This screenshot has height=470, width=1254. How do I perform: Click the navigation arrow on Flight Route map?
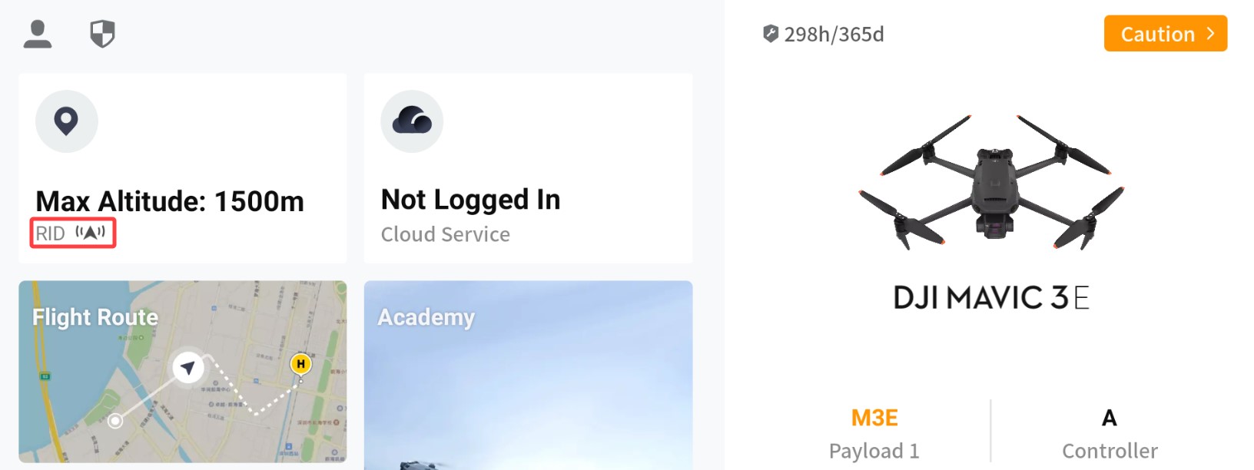tap(187, 367)
